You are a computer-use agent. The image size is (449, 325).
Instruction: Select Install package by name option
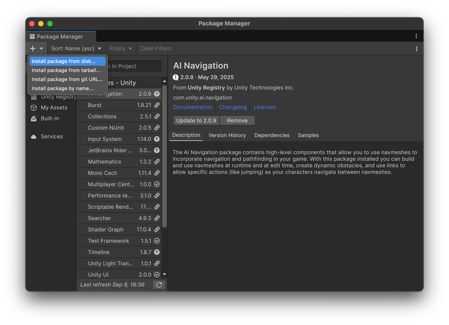(x=63, y=88)
